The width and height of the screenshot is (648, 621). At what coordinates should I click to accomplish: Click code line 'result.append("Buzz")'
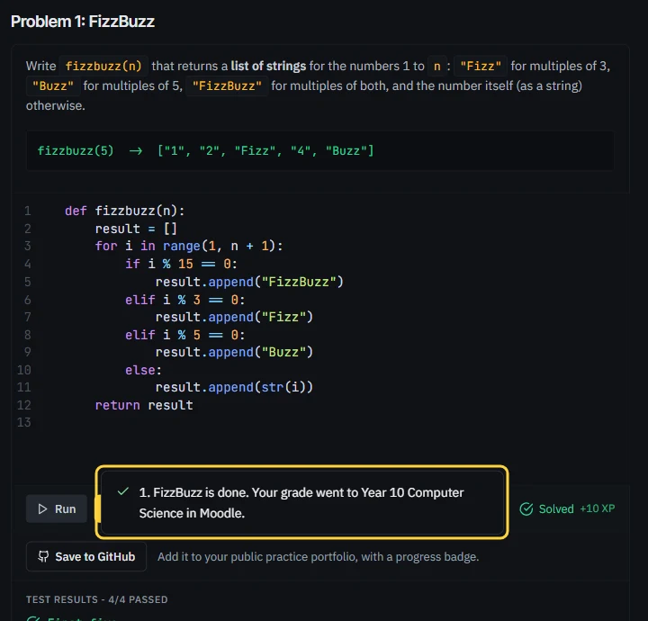coord(234,352)
